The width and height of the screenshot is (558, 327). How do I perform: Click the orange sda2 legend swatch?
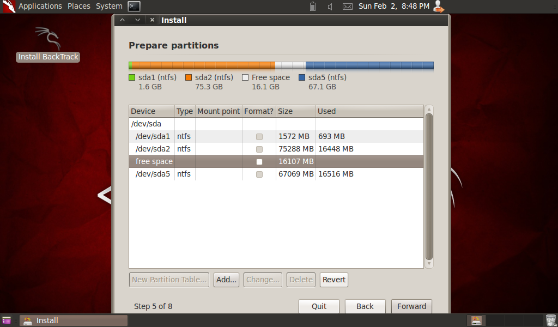coord(189,77)
